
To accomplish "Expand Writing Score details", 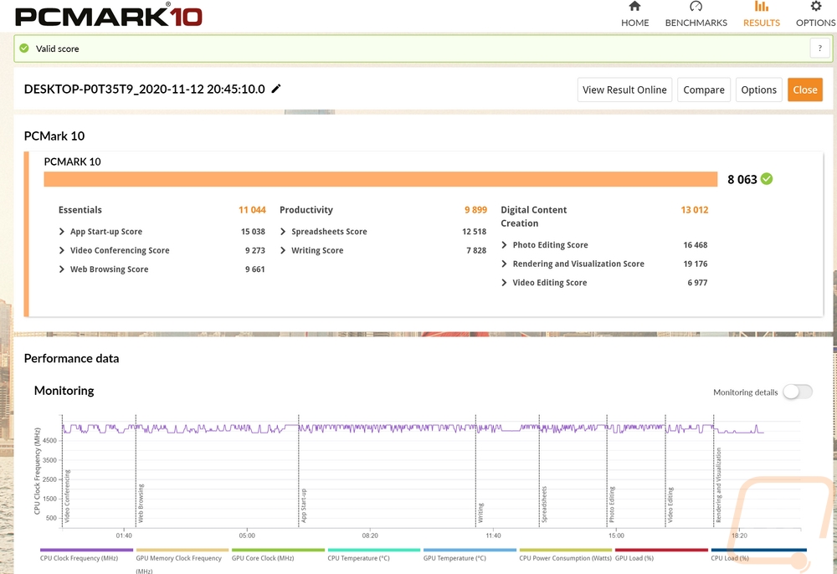I will click(283, 250).
